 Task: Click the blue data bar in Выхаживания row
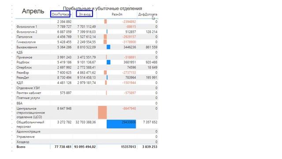pos(108,47)
